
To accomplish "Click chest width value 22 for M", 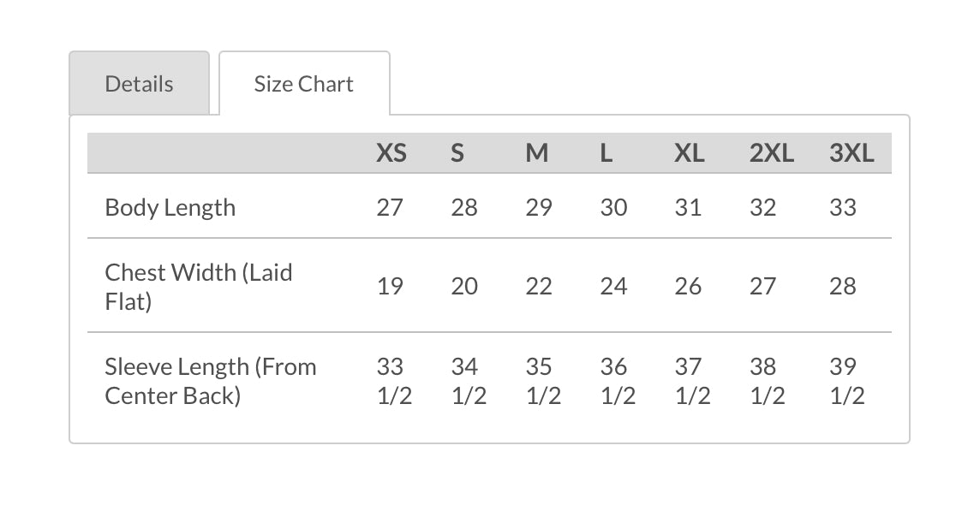I will (x=539, y=286).
